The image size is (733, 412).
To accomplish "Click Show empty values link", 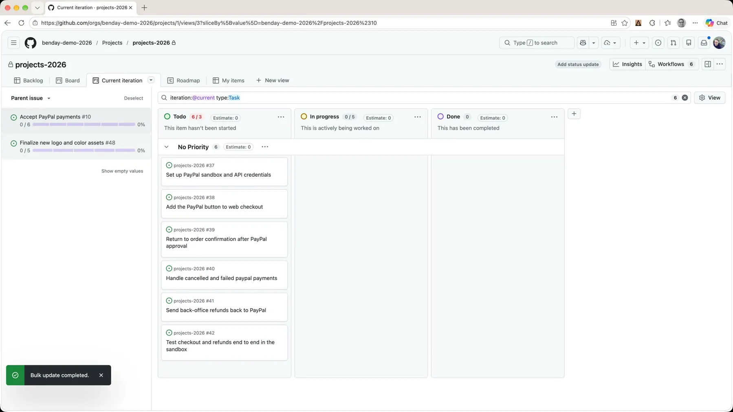I will 122,171.
